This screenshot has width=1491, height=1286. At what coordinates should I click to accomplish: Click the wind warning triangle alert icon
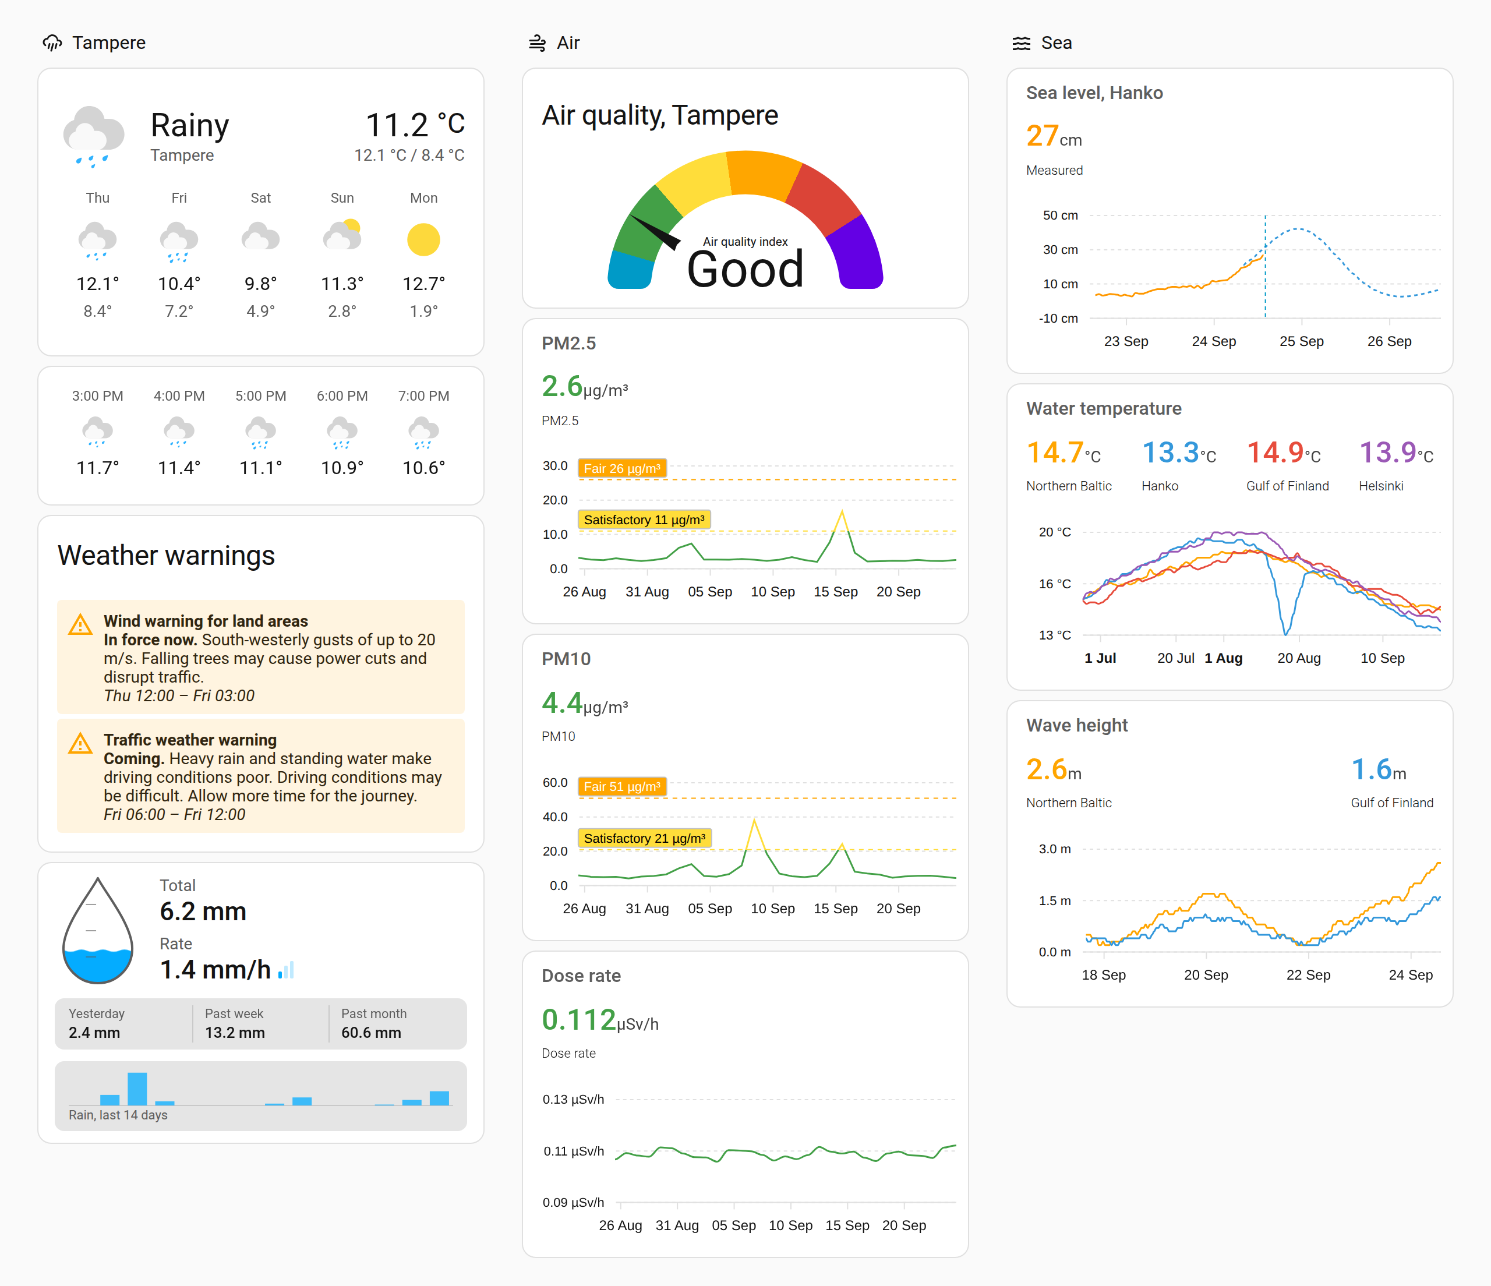click(80, 624)
